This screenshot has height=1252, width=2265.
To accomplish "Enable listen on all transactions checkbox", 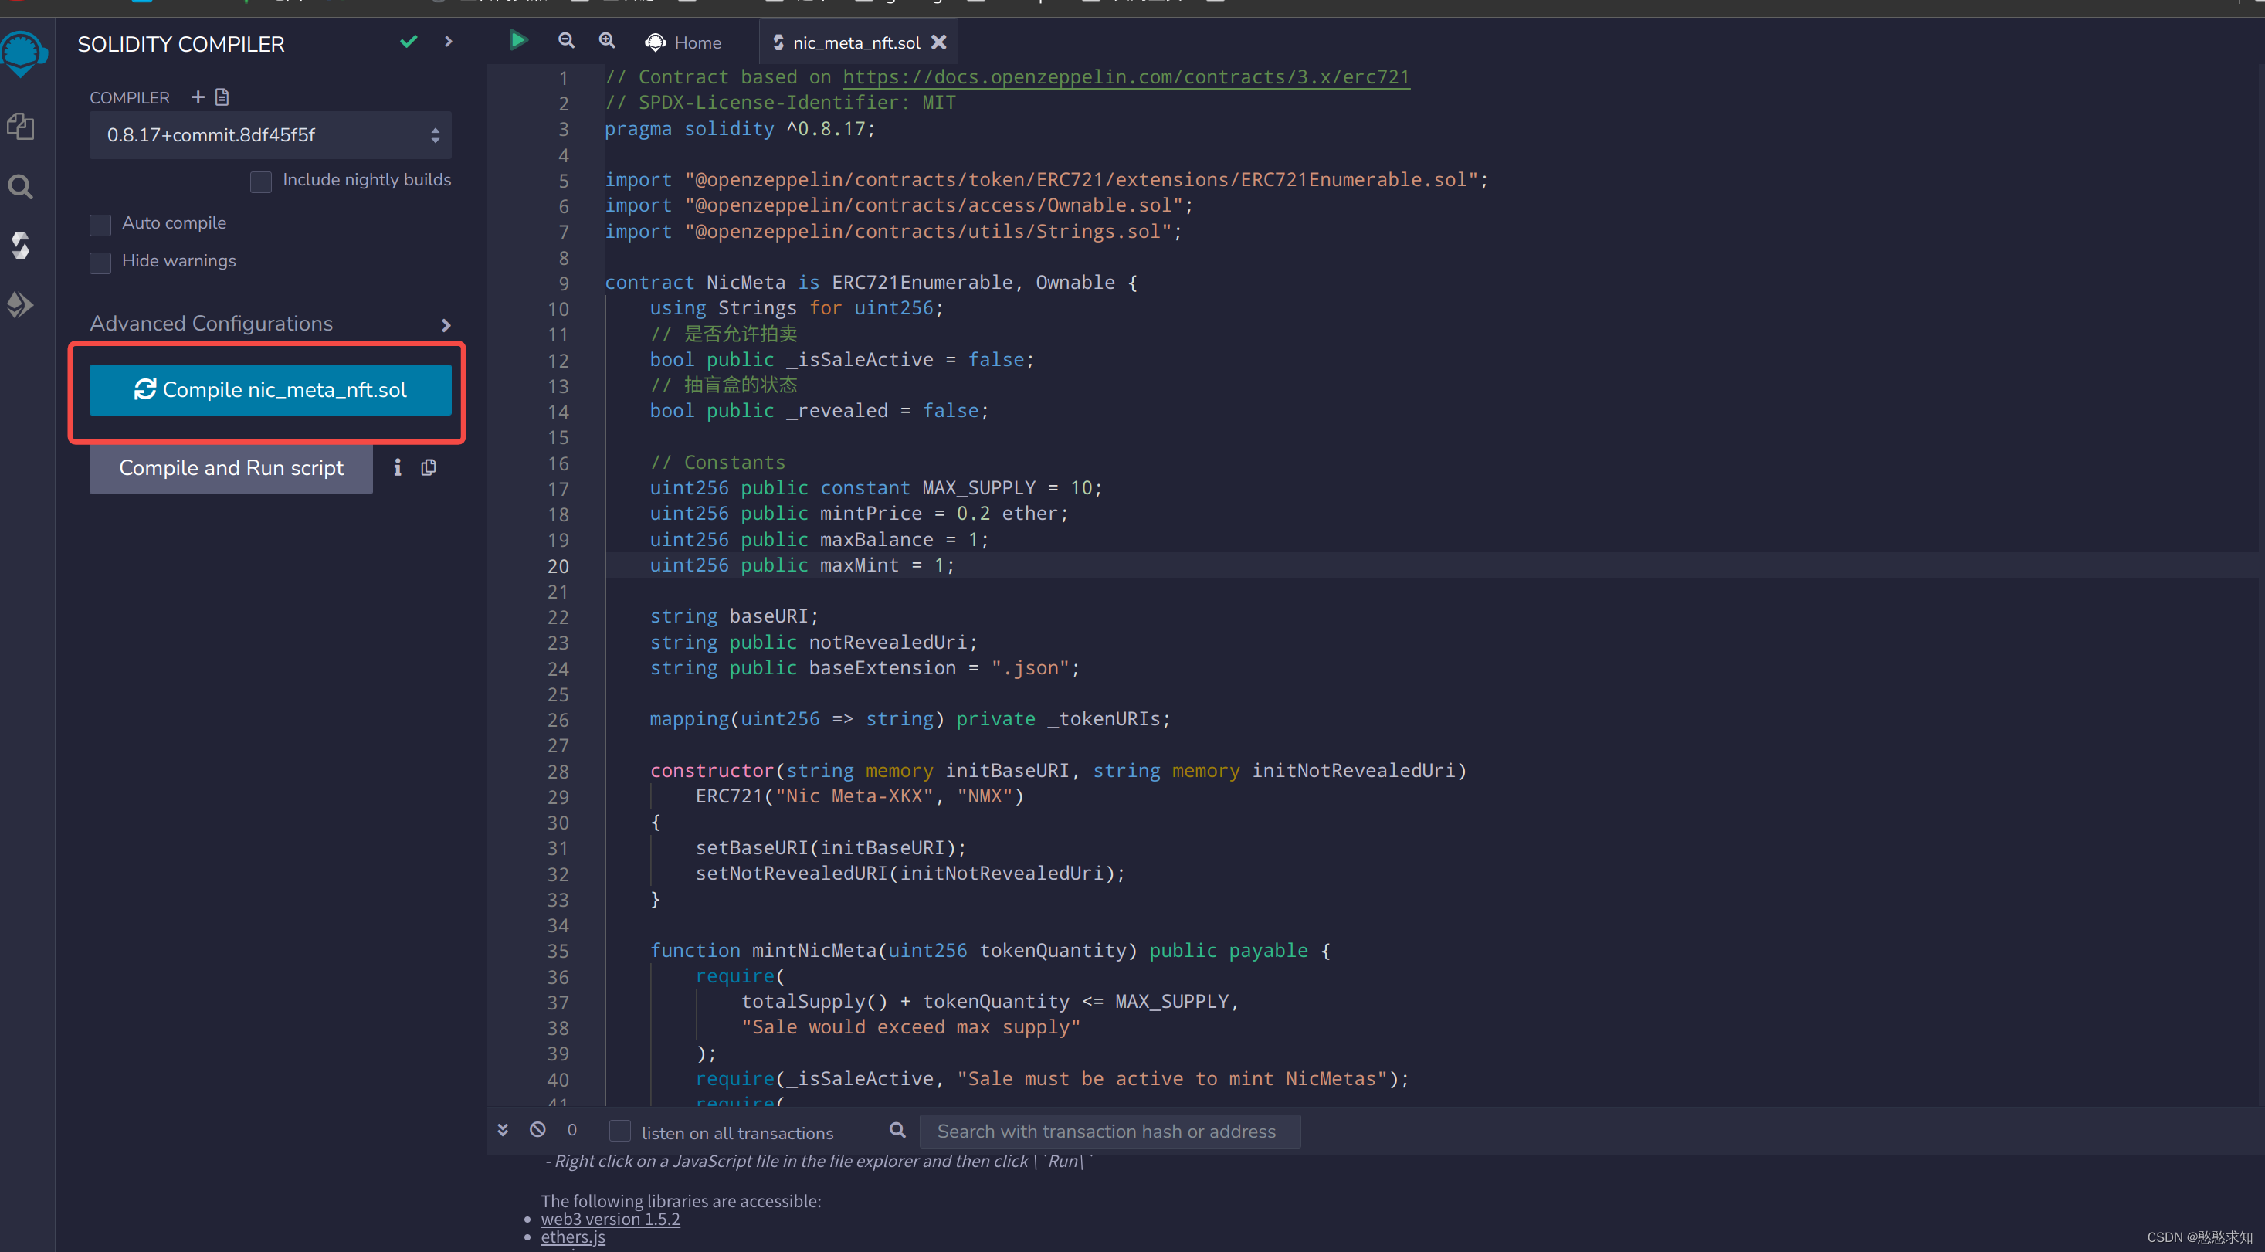I will tap(620, 1132).
